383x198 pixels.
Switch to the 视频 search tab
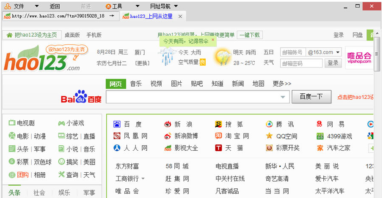(x=156, y=84)
